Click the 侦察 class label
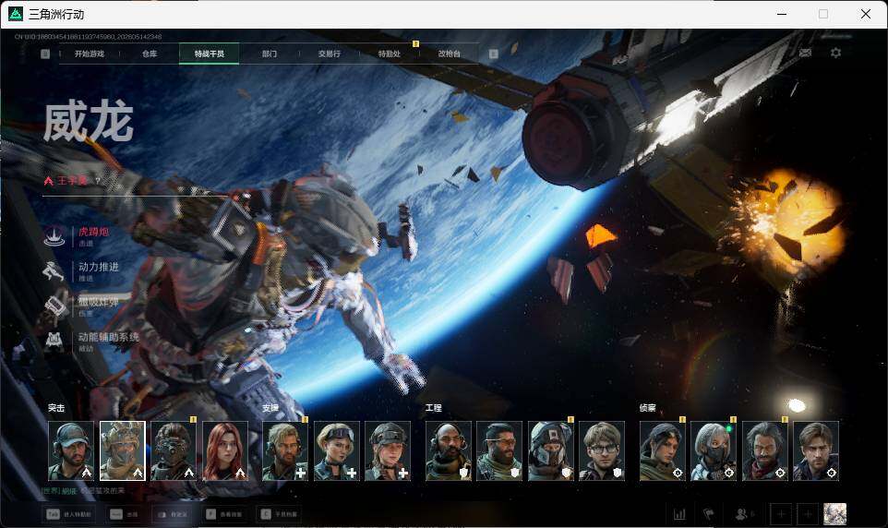Image resolution: width=888 pixels, height=528 pixels. [x=647, y=408]
